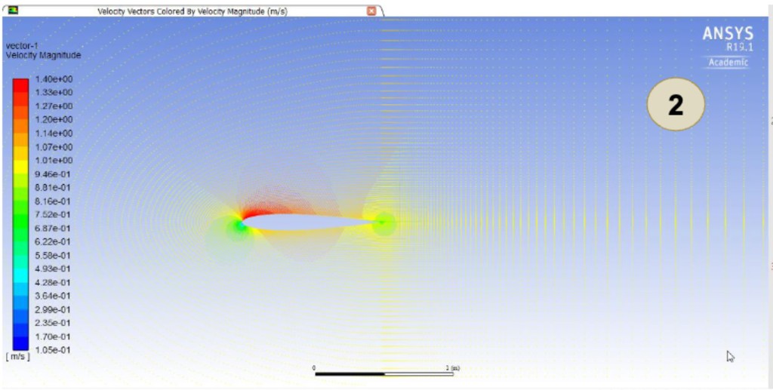Image resolution: width=773 pixels, height=390 pixels.
Task: Click the green 7.52e-01 color band
Action: (x=21, y=214)
